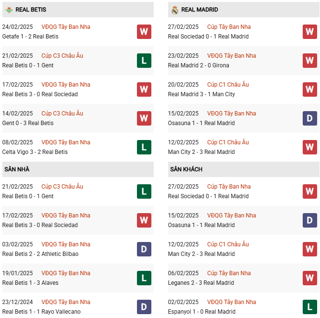
Task: Click the W badge for Real Madrid 2 - 0 Girona
Action: [x=310, y=61]
